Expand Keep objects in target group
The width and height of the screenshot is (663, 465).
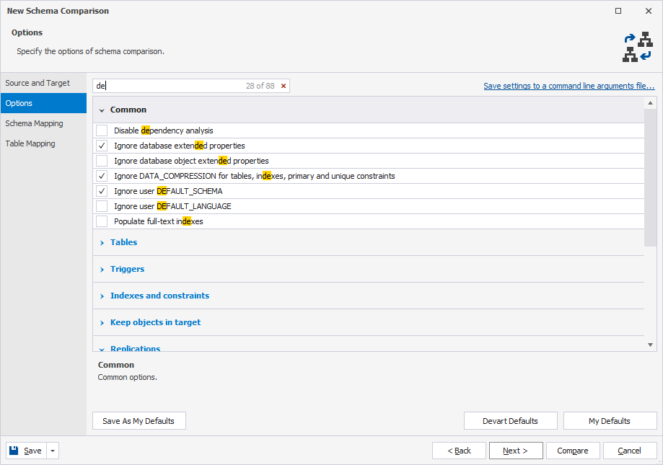point(102,323)
